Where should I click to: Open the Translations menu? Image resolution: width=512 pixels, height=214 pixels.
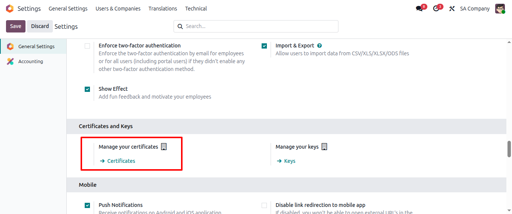[x=162, y=9]
